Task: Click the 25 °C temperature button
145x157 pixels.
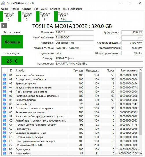Action: pyautogui.click(x=12, y=60)
